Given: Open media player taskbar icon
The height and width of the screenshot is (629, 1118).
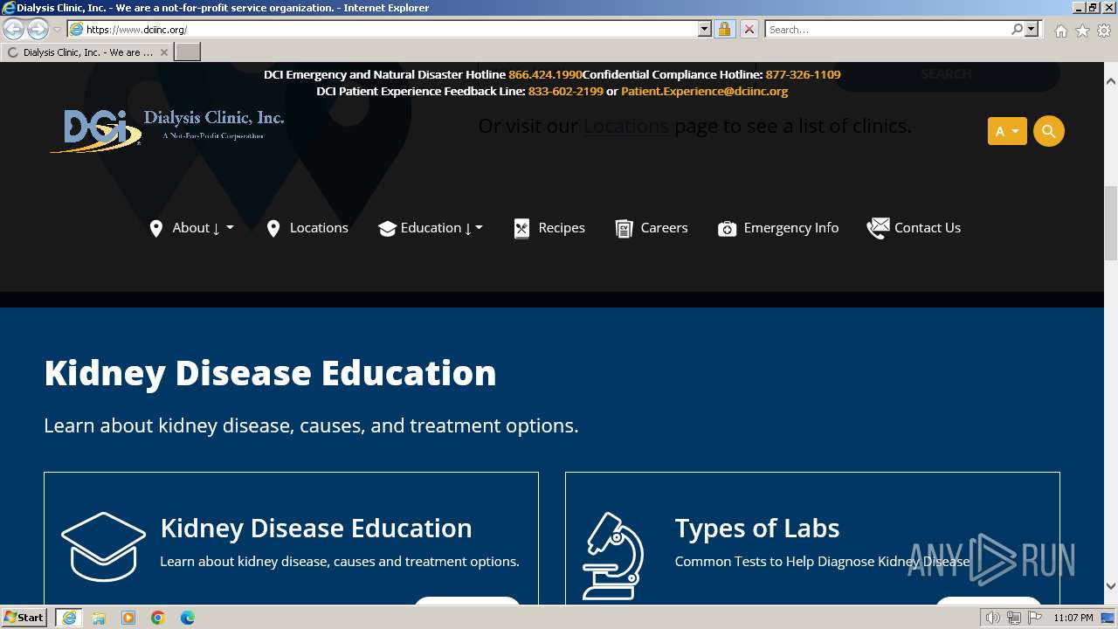Looking at the screenshot, I should pos(128,618).
